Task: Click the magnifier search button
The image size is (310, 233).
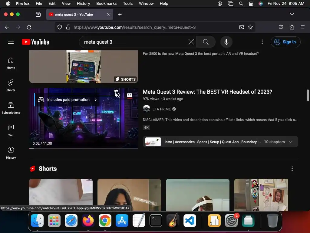Action: [206, 42]
